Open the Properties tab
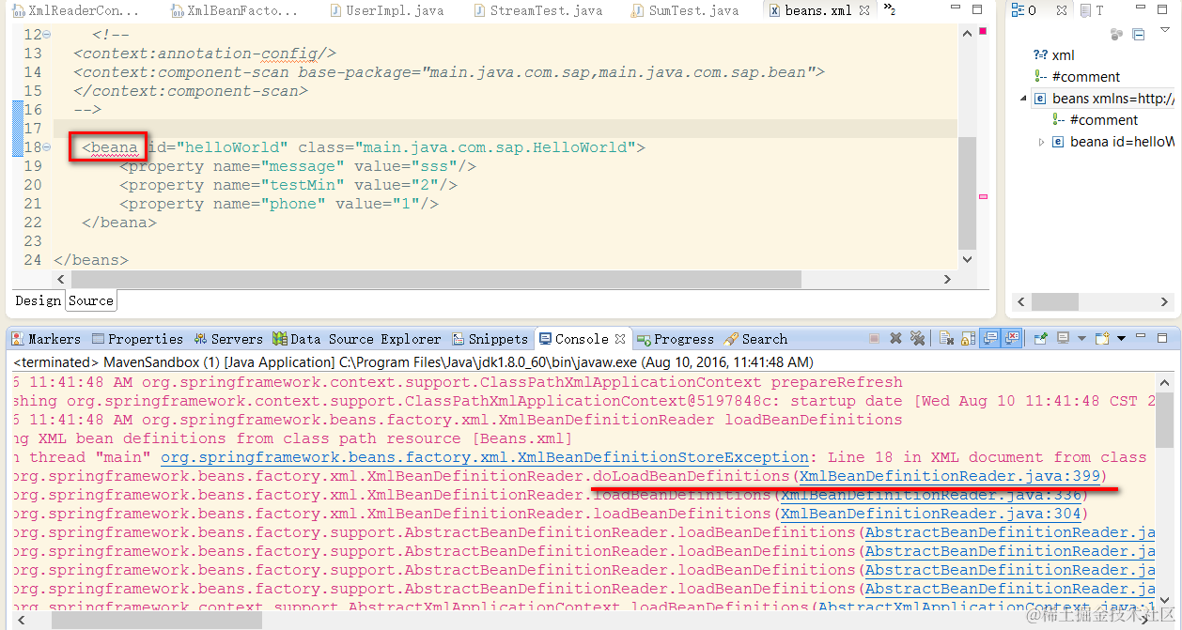Viewport: 1182px width, 630px height. pyautogui.click(x=137, y=339)
